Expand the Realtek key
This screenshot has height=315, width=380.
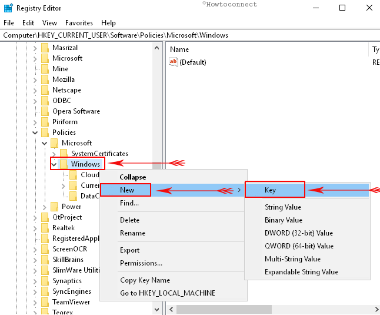pyautogui.click(x=35, y=228)
